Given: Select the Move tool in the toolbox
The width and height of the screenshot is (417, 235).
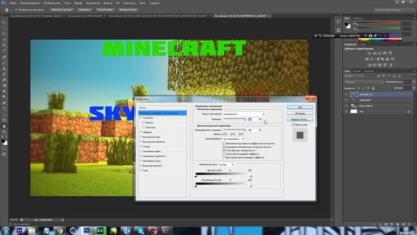Looking at the screenshot, I should coord(4,22).
